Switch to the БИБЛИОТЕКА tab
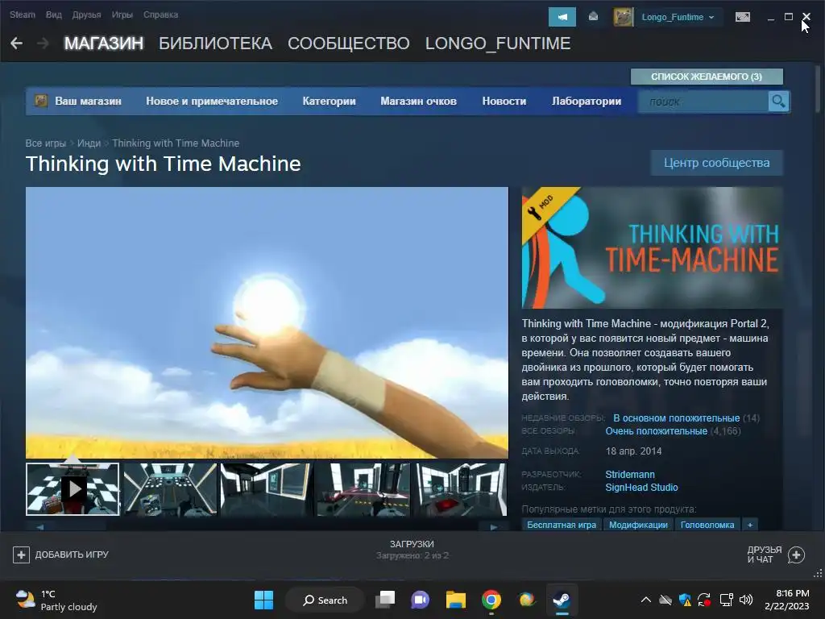 [x=215, y=44]
